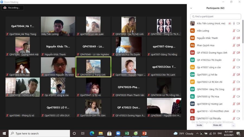Select QP470005 Lý Thị Hoa participant row
Image resolution: width=244 pixels, height=137 pixels.
216,96
